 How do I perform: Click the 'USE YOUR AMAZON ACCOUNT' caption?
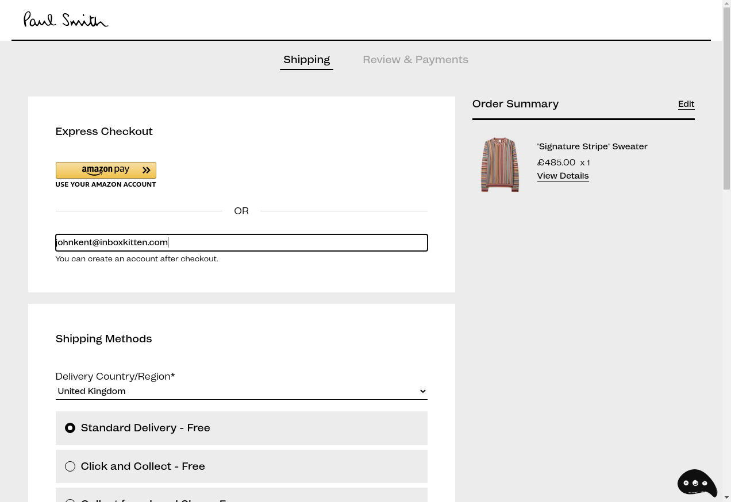(x=106, y=184)
